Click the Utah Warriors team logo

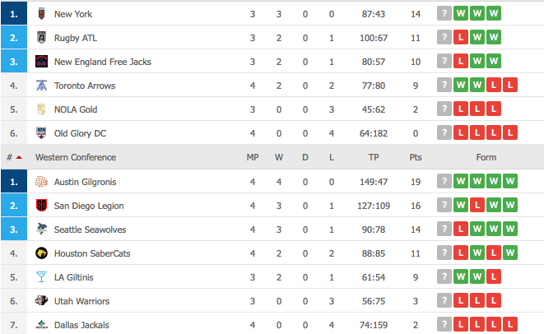(x=42, y=300)
